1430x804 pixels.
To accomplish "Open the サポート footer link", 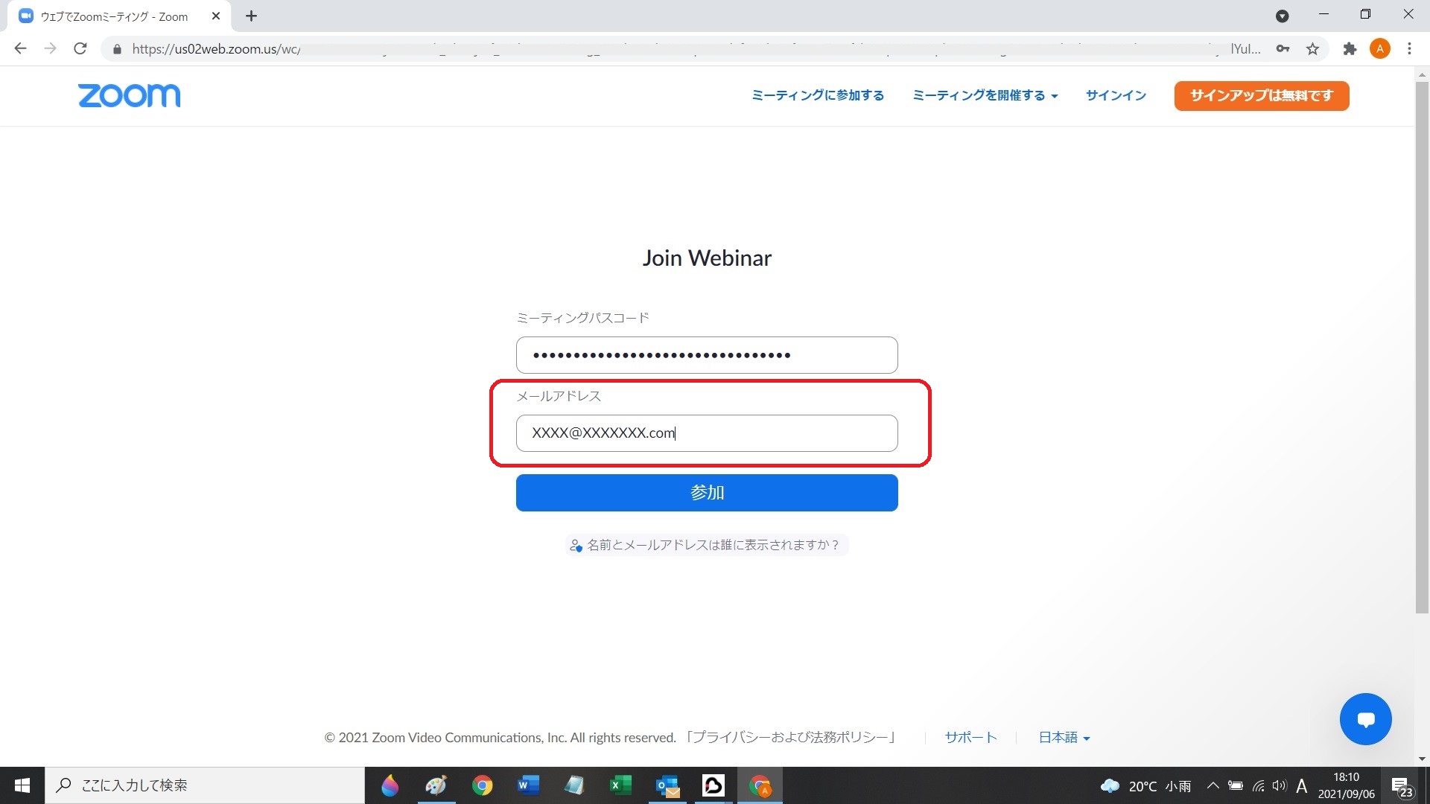I will click(x=970, y=738).
